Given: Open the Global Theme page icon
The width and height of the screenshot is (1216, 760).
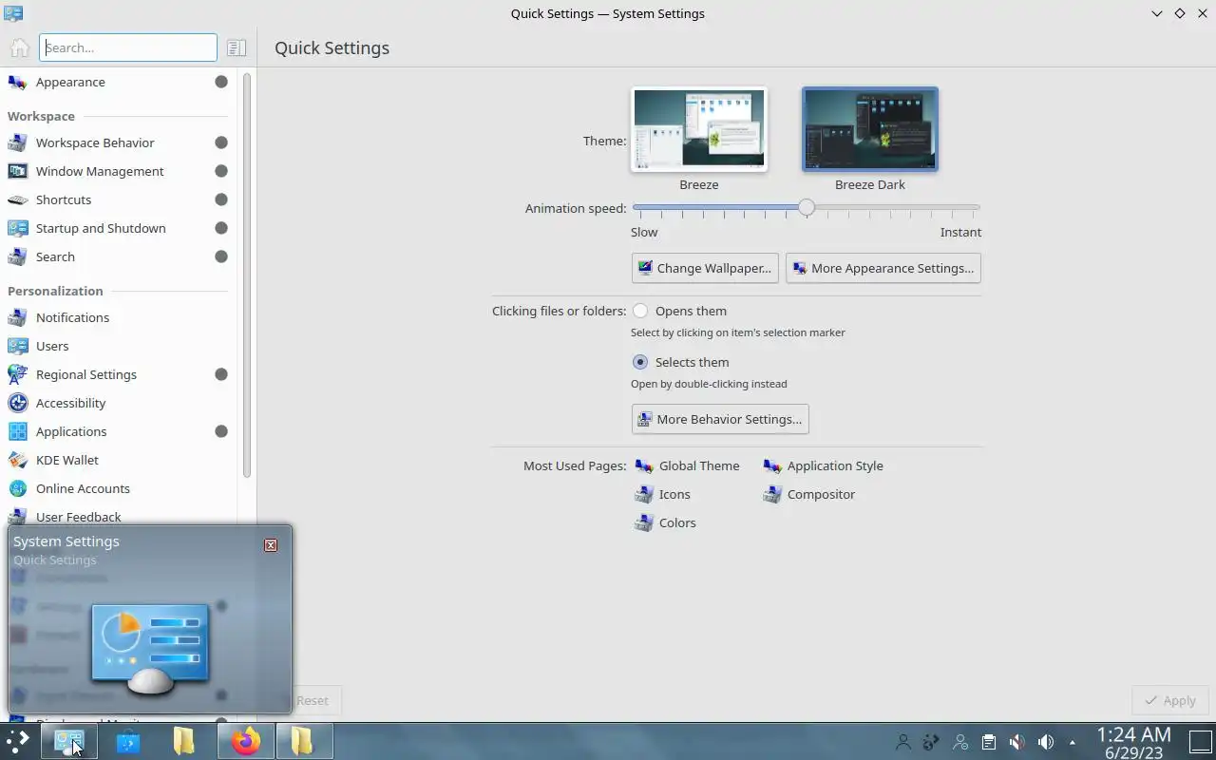Looking at the screenshot, I should pos(644,465).
